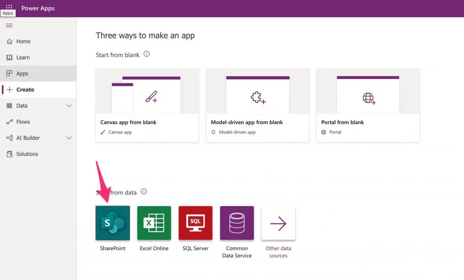Open the Learn section

click(x=23, y=57)
